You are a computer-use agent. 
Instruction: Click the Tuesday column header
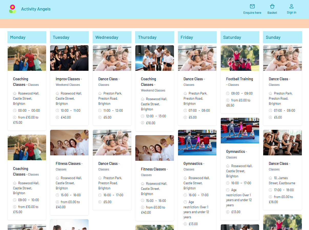(69, 37)
